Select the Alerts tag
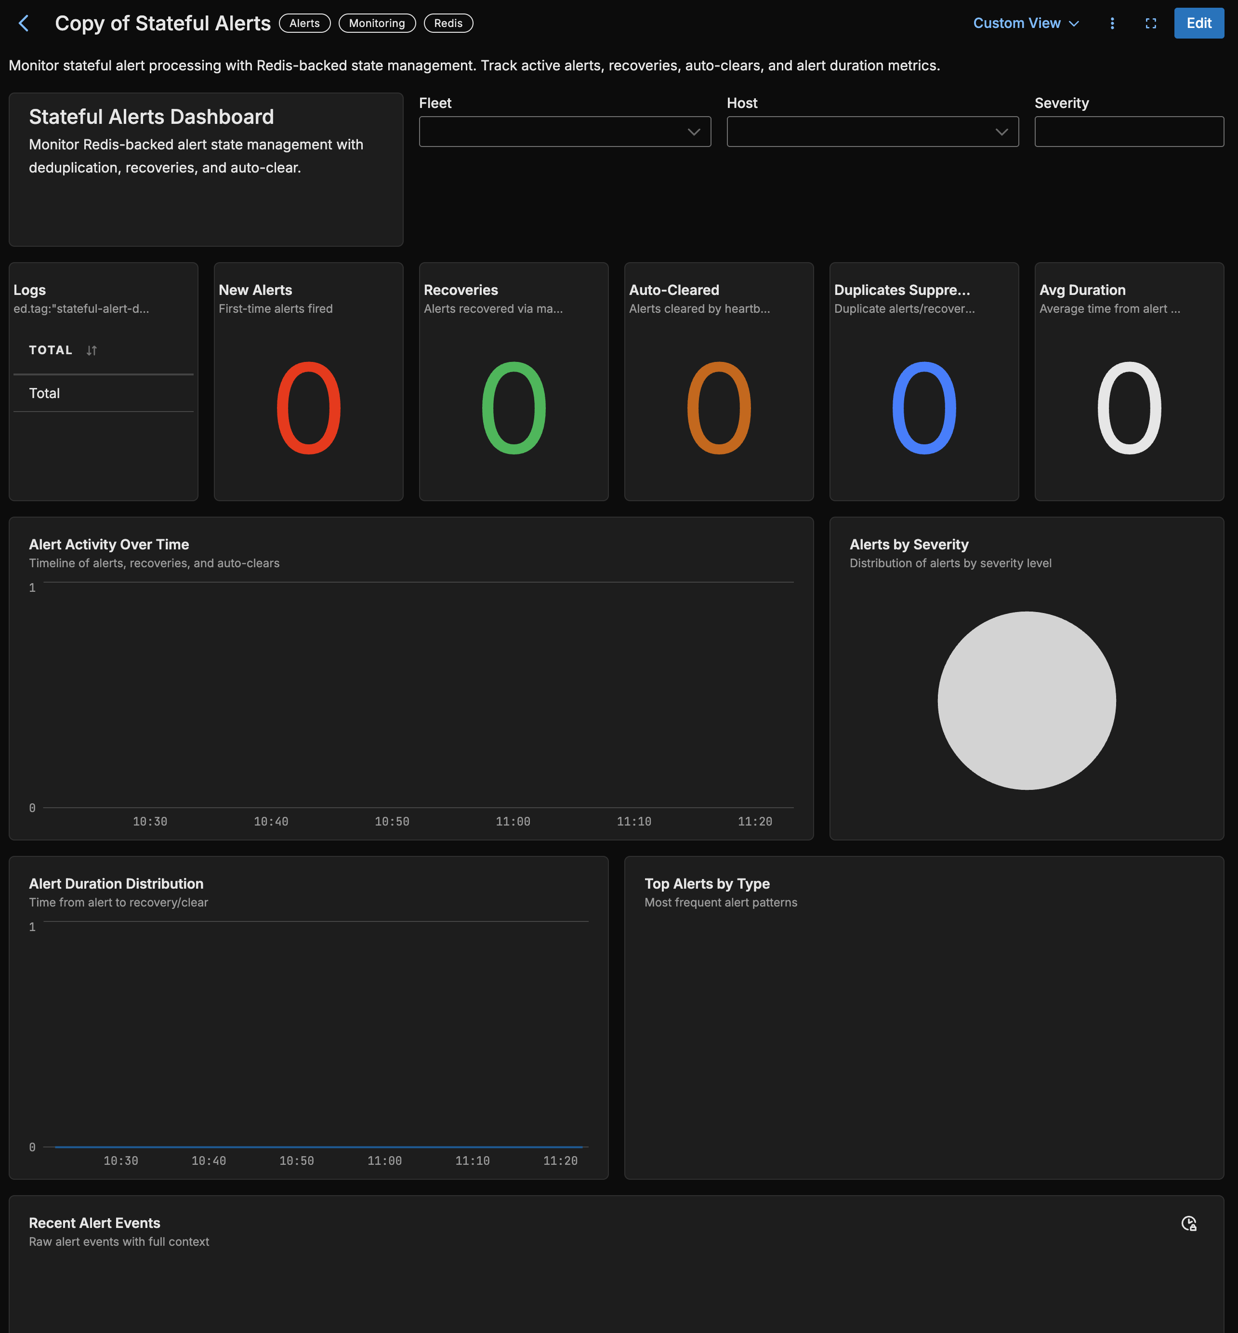 [x=305, y=23]
